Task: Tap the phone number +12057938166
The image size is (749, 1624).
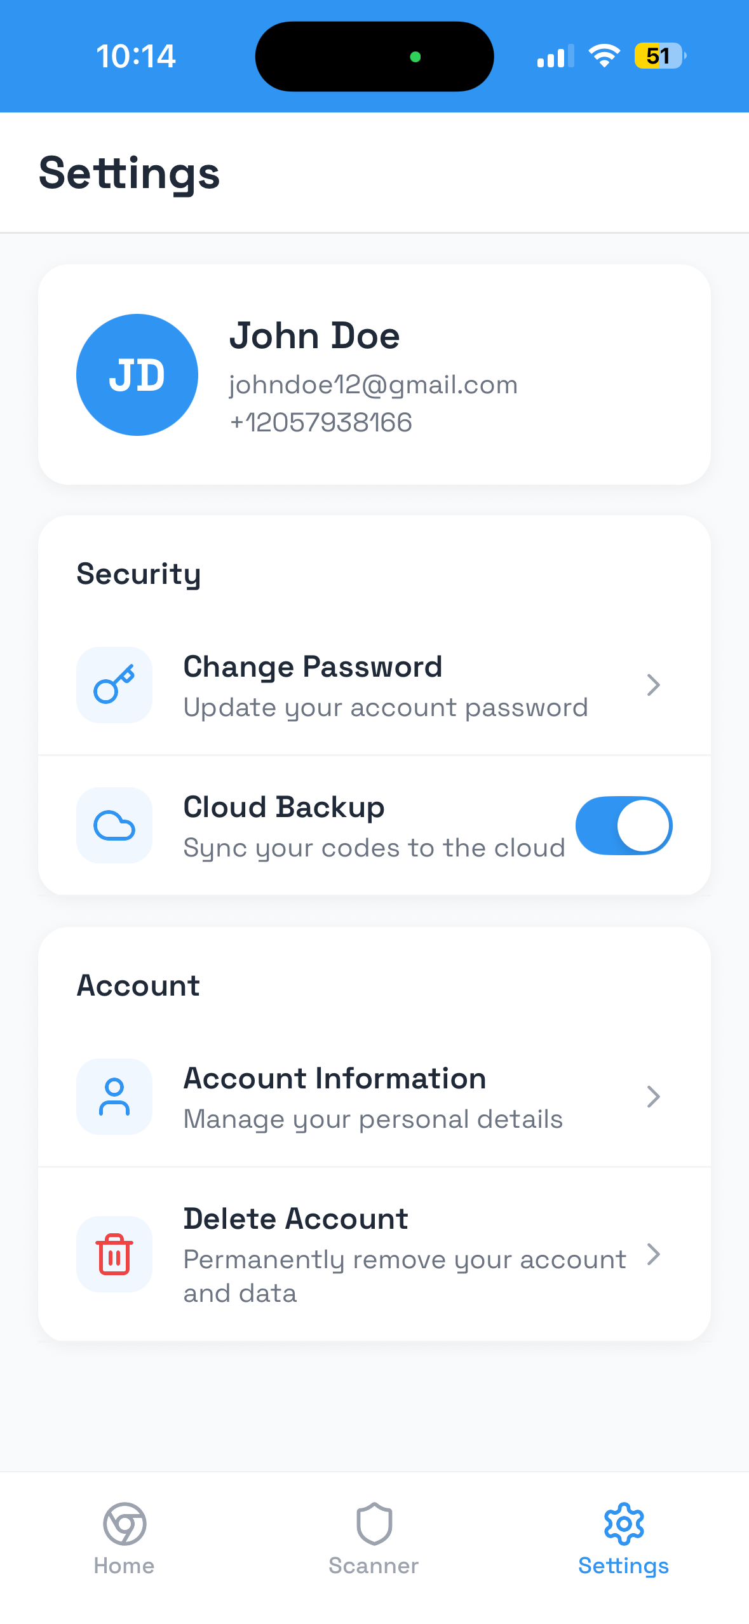Action: pos(321,423)
